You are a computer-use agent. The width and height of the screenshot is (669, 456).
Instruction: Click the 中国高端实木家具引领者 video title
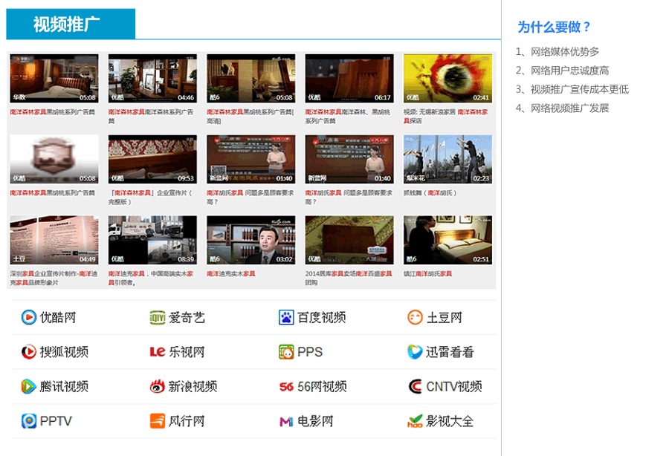coord(151,278)
